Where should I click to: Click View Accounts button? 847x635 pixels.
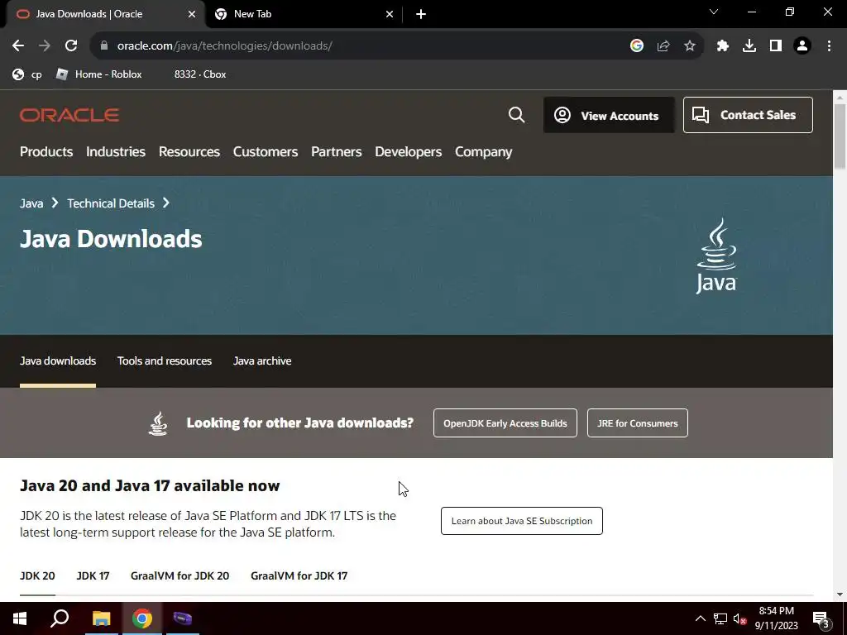609,115
